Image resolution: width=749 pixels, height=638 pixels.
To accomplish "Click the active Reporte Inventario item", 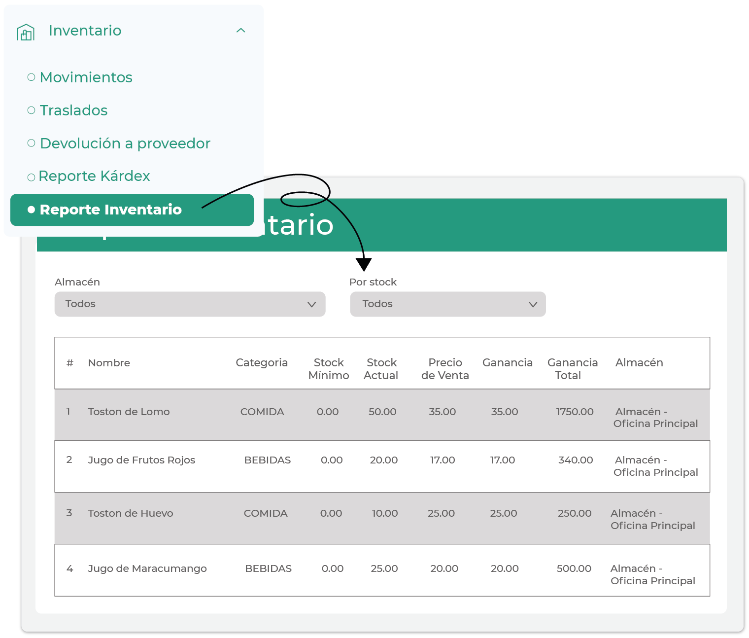I will [x=110, y=210].
